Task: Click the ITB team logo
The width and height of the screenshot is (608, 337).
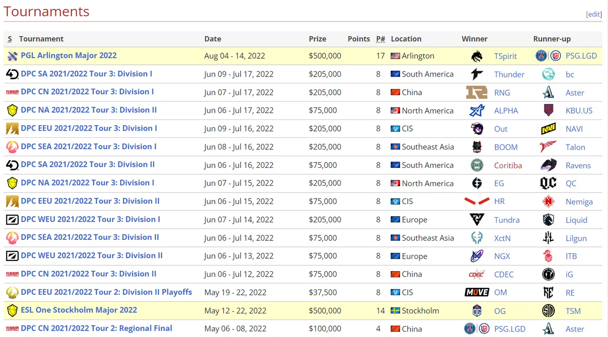Action: [x=549, y=256]
